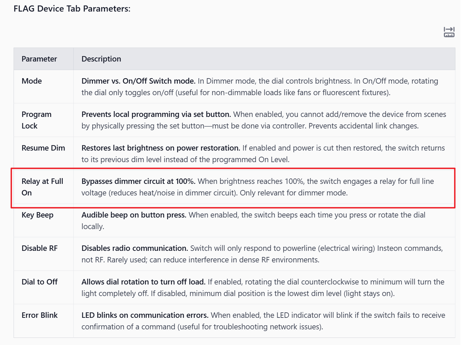The image size is (470, 345).
Task: Select the Program Lock parameter cell
Action: pos(37,120)
